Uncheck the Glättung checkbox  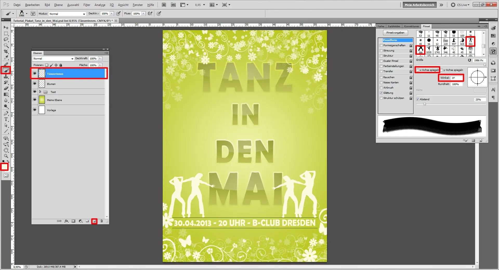point(381,93)
